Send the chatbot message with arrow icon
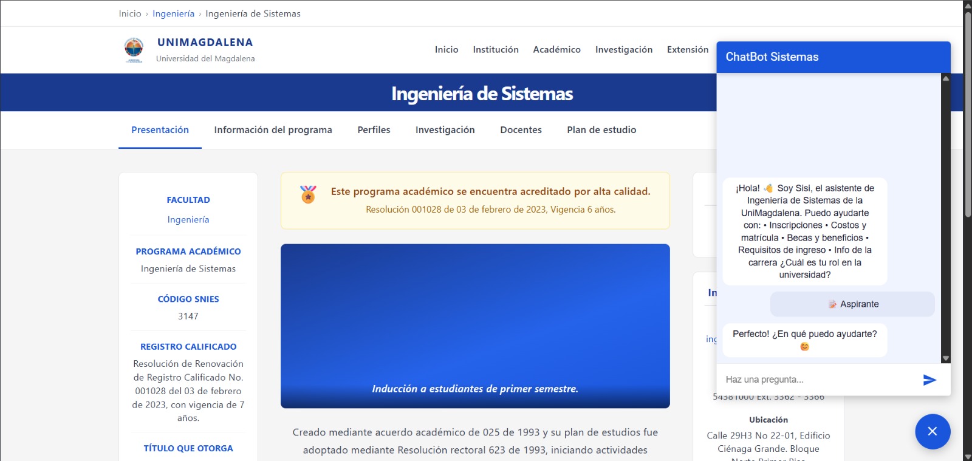Image resolution: width=972 pixels, height=461 pixels. tap(929, 380)
